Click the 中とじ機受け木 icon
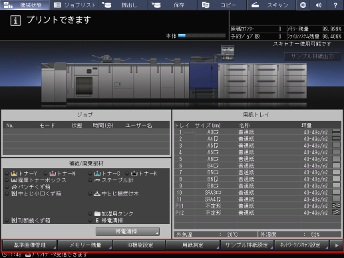Image resolution: width=344 pixels, height=258 pixels. coord(97,193)
